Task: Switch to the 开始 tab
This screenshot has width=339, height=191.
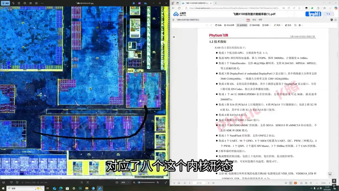Action: pos(248,20)
